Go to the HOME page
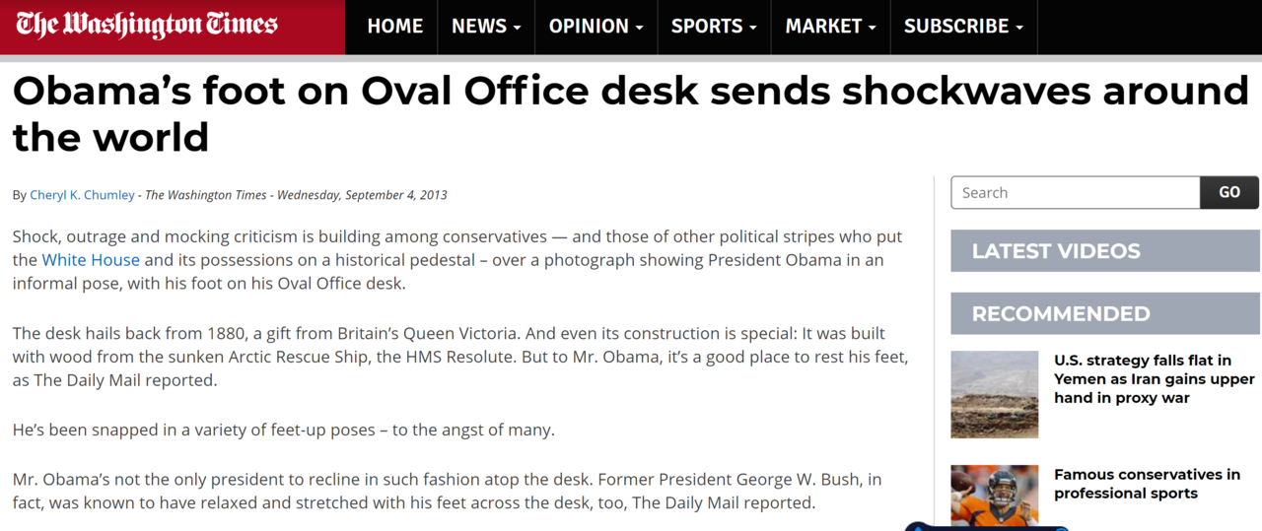Screen dimensions: 1262x531 pos(394,27)
